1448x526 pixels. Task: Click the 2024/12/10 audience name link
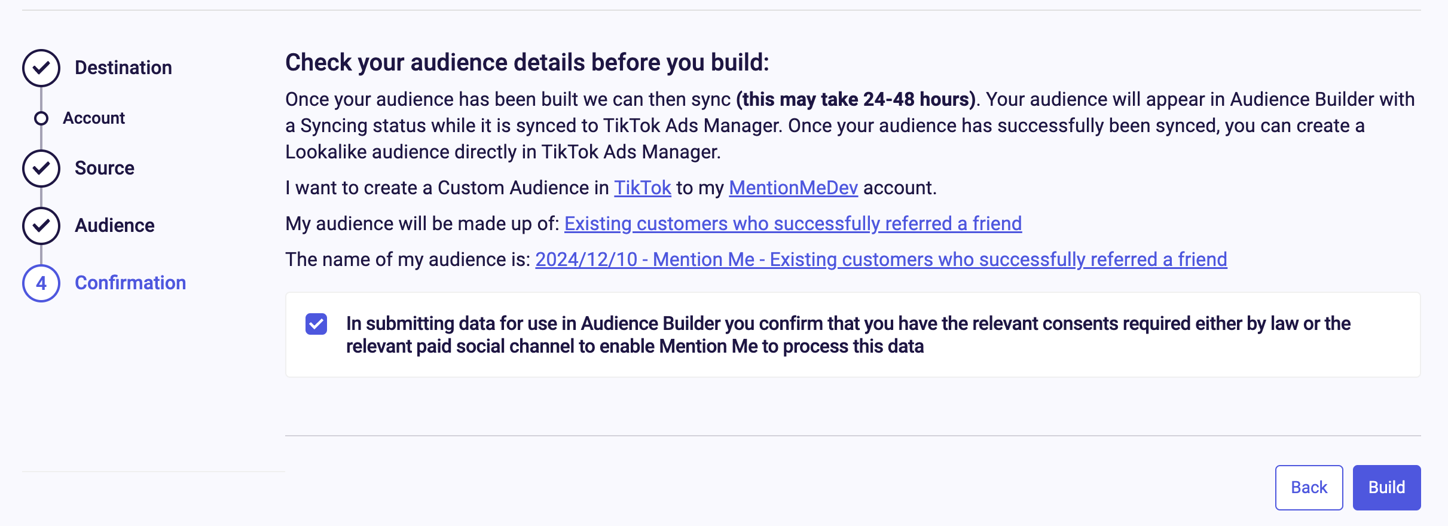(881, 259)
